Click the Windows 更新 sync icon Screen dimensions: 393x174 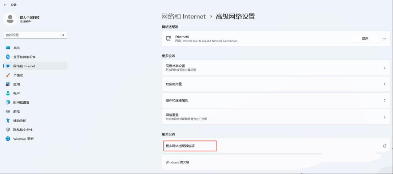[x=8, y=139]
